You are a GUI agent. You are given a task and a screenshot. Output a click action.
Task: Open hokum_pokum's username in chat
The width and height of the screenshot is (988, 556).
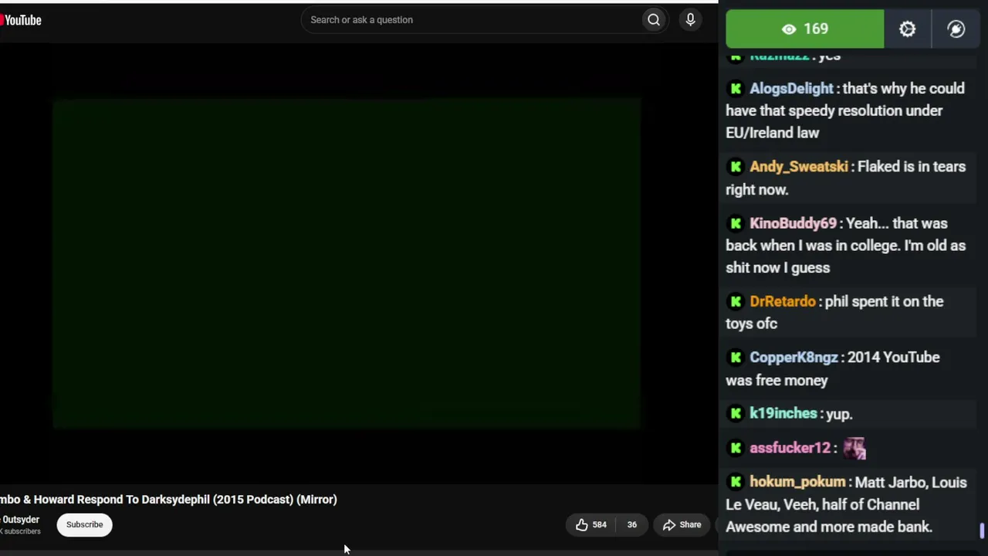click(x=797, y=482)
